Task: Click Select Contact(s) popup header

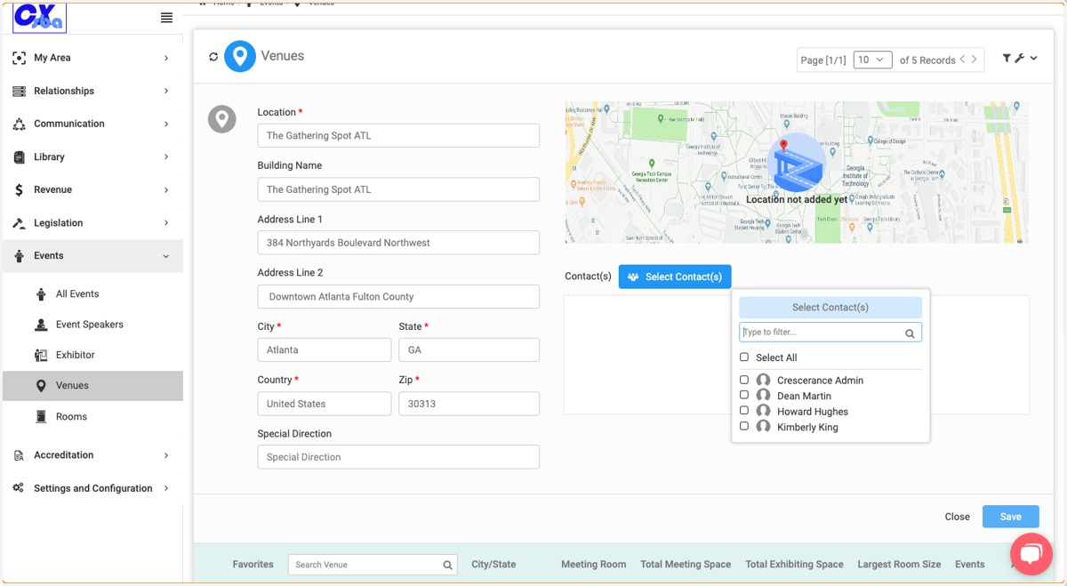Action: 830,307
